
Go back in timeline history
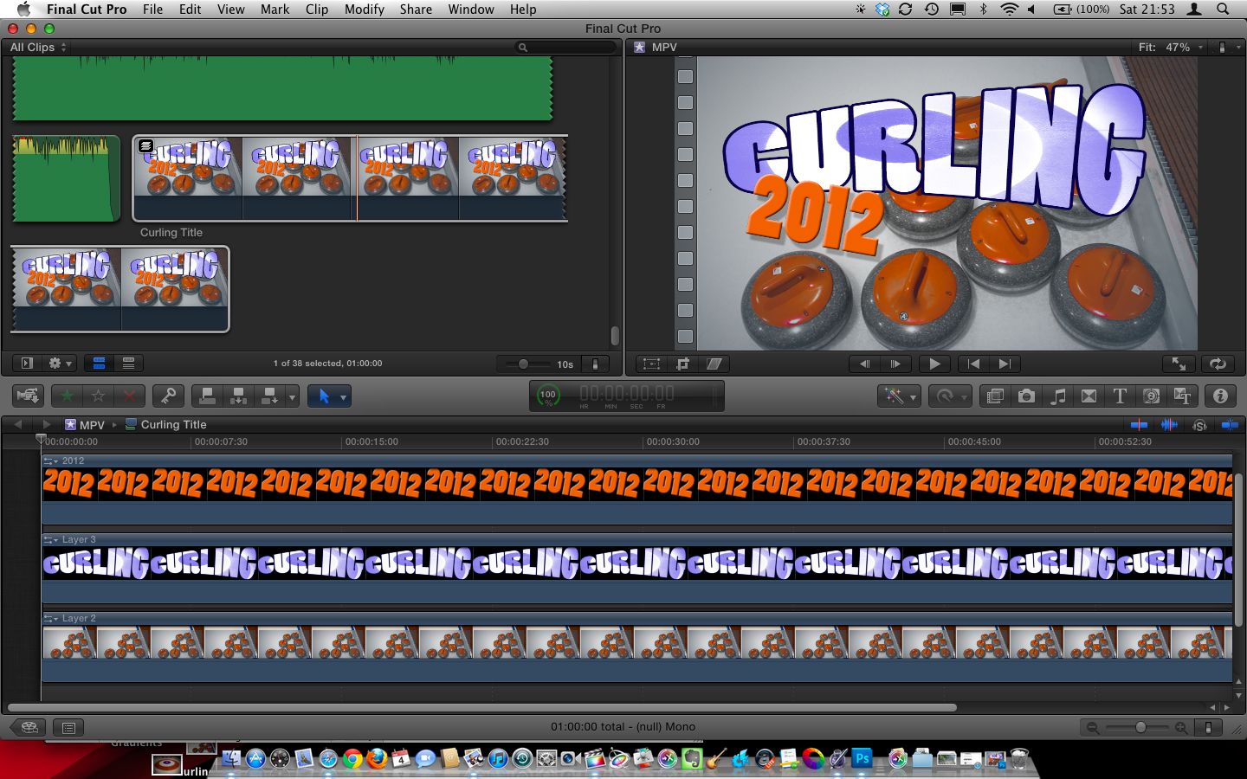click(x=17, y=425)
